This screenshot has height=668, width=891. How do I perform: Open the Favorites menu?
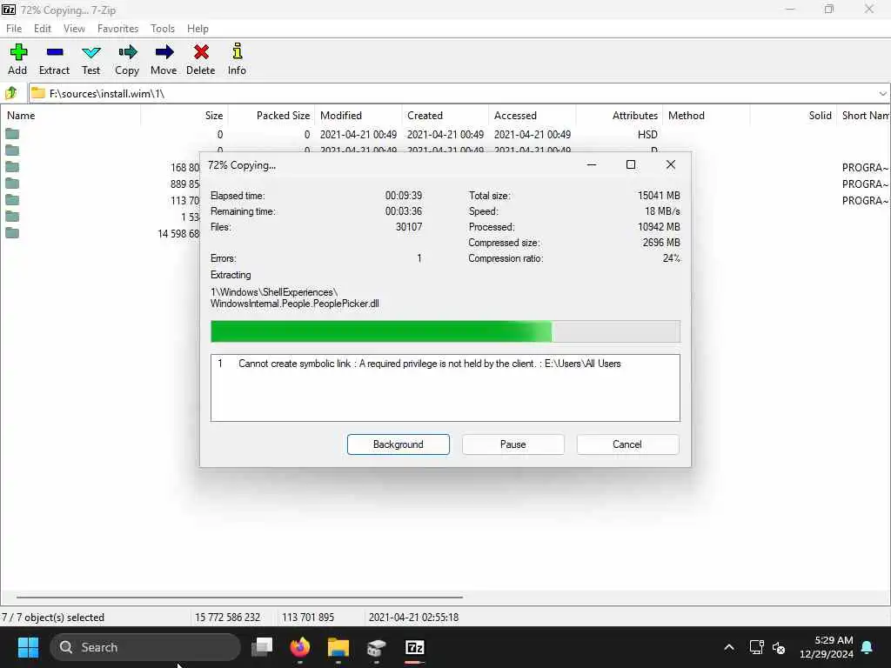117,29
